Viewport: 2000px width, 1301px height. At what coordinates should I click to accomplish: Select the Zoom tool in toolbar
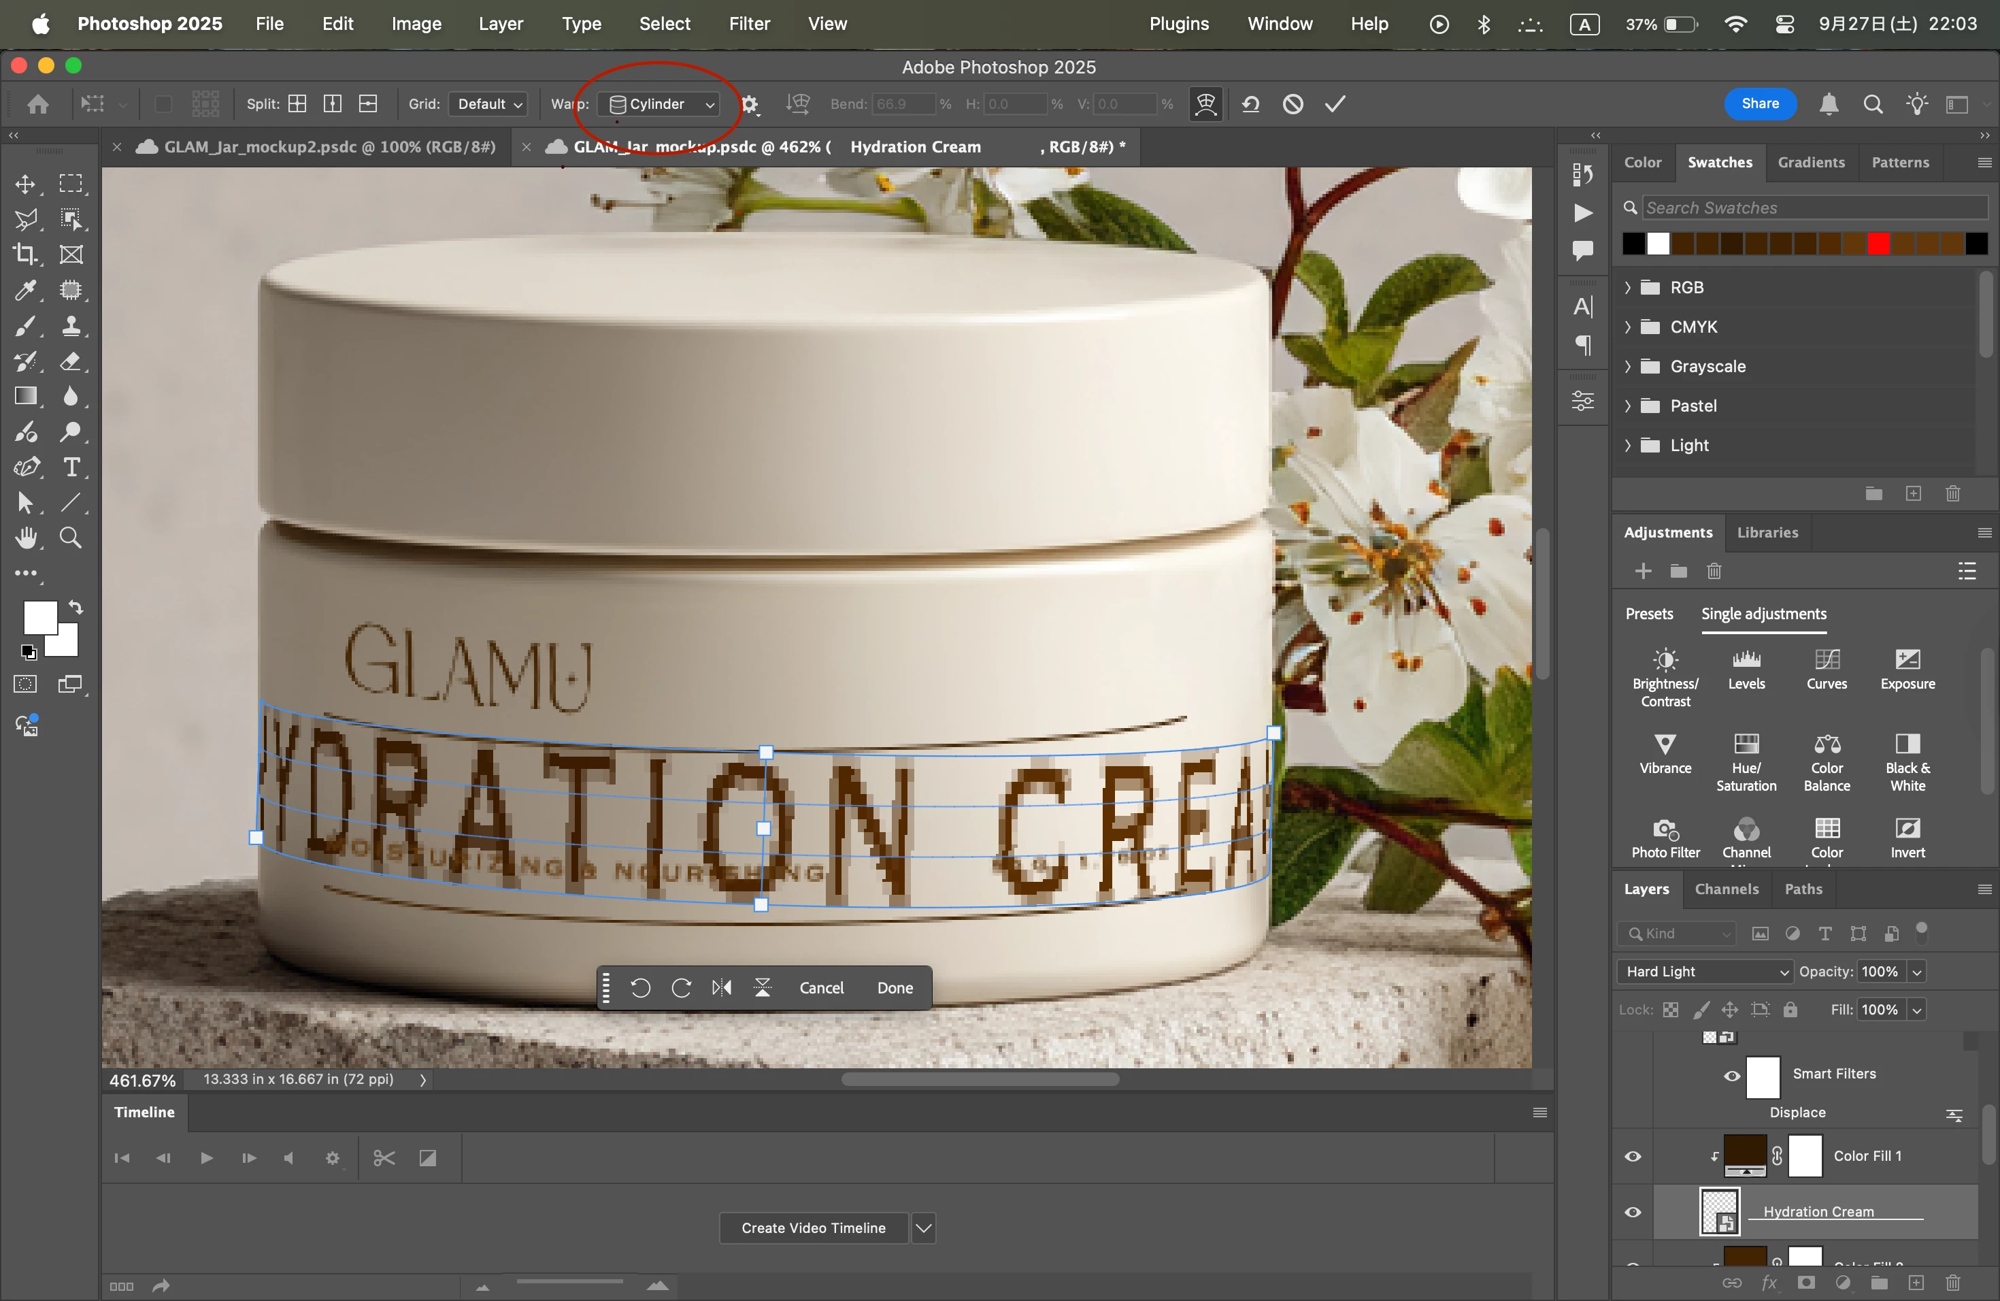pos(71,538)
